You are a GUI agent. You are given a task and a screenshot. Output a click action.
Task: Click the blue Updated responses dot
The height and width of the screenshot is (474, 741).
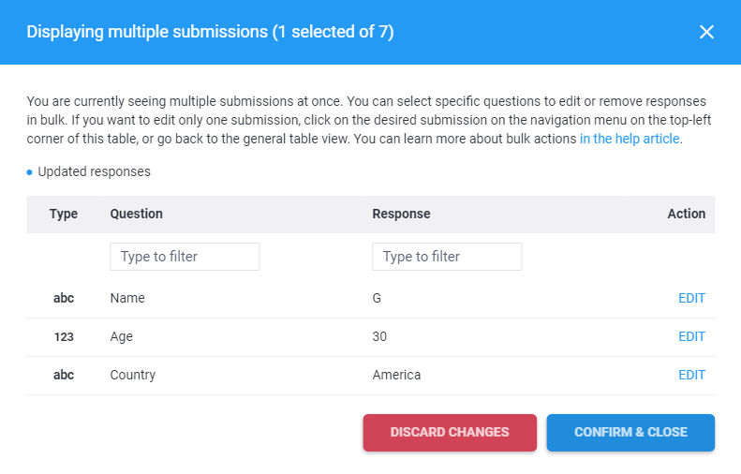[x=30, y=172]
